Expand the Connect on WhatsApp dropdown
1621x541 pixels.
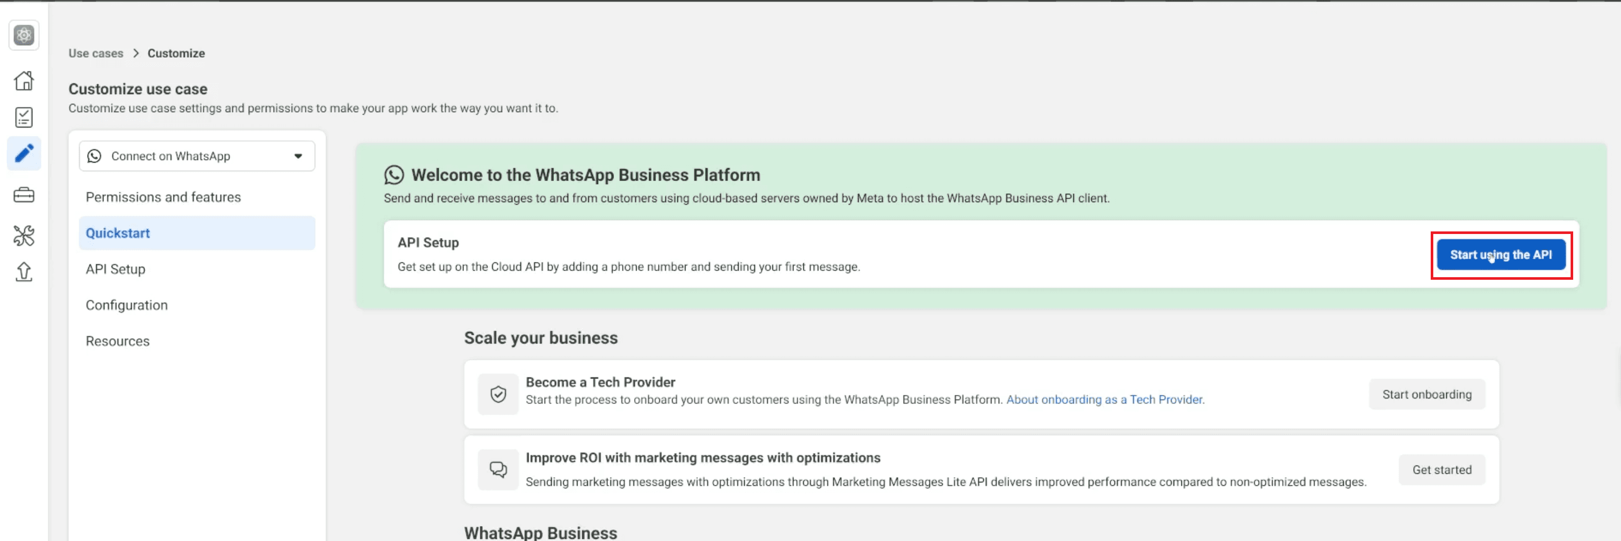click(197, 156)
